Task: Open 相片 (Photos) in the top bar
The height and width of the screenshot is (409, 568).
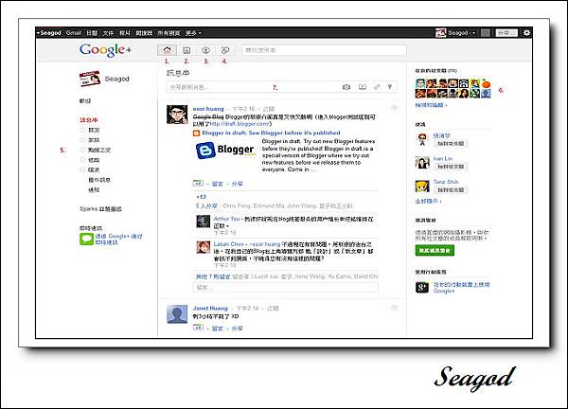Action: coord(125,33)
